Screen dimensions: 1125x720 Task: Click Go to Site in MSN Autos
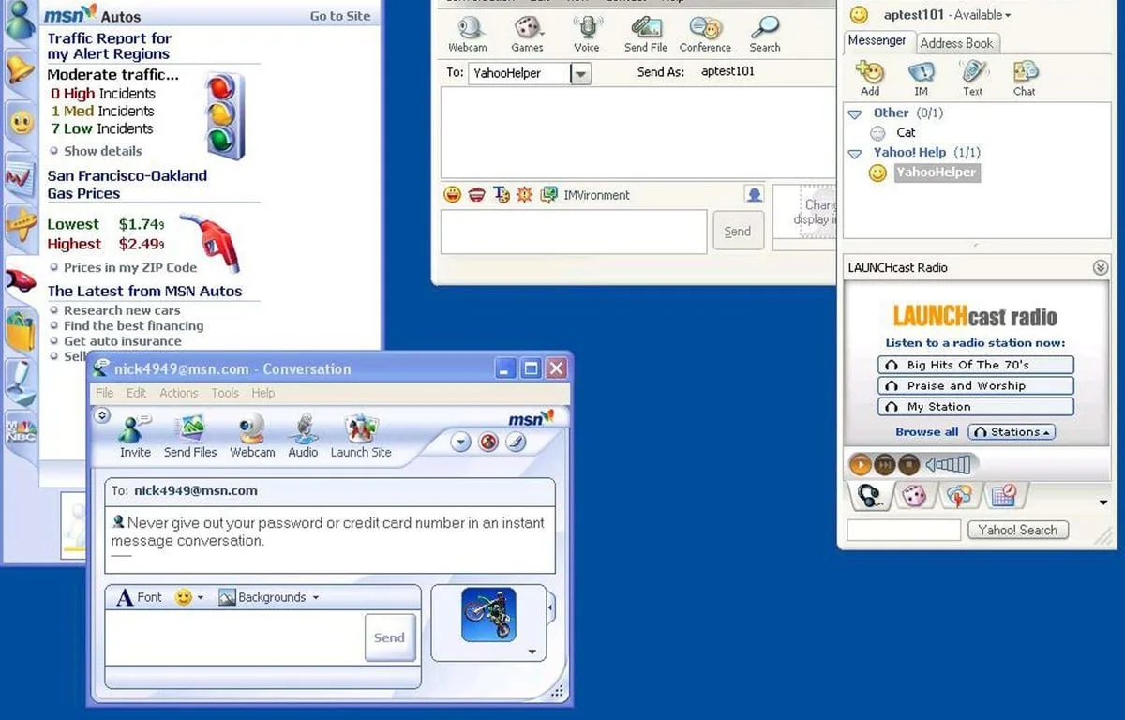point(339,16)
